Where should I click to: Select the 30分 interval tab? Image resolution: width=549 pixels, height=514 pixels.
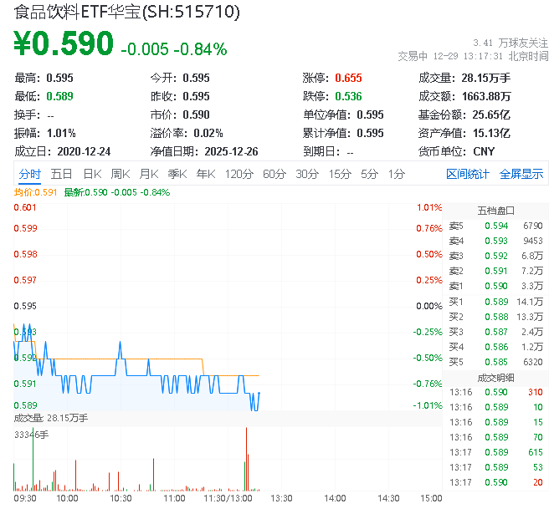point(306,174)
